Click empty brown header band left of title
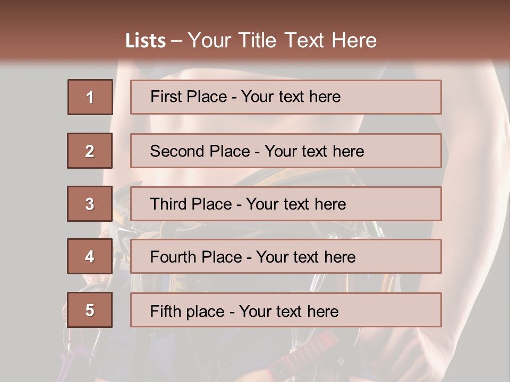Viewport: 510px width, 382px height. (53, 37)
